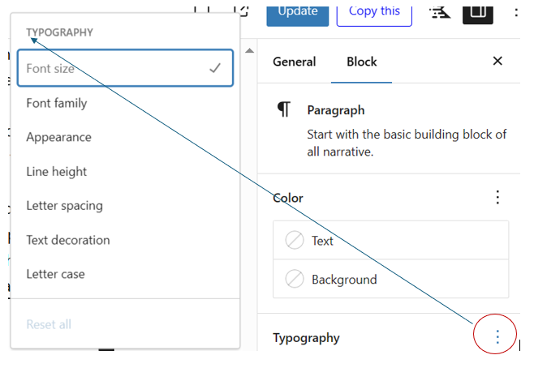Toggle the settings sidebar panel icon
534x368 pixels.
click(478, 11)
